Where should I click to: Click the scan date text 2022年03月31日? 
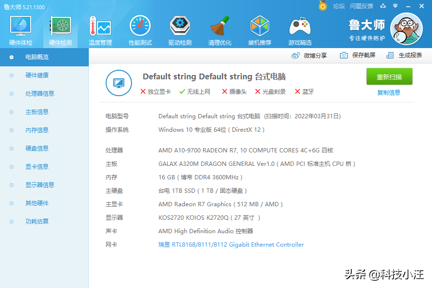coord(317,116)
